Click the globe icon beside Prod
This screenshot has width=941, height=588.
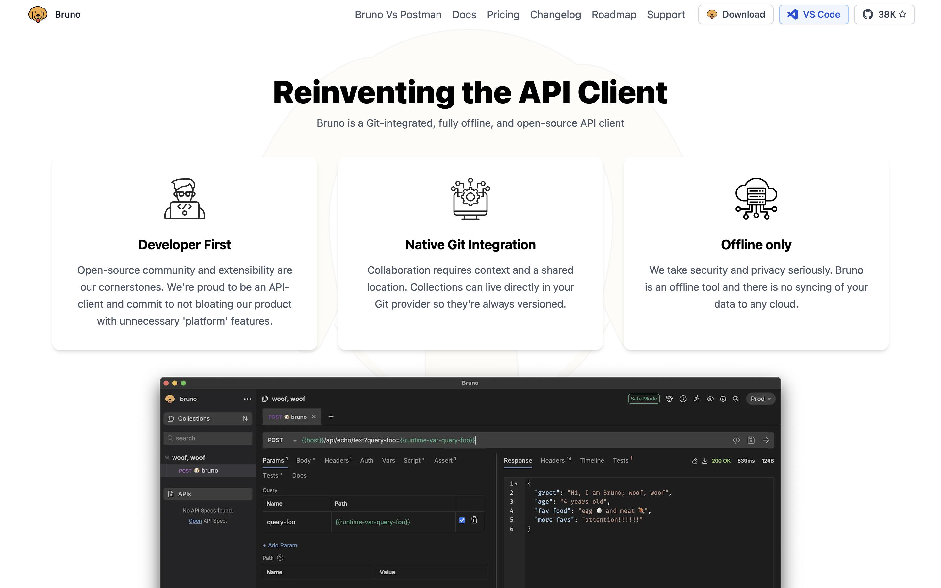point(736,399)
